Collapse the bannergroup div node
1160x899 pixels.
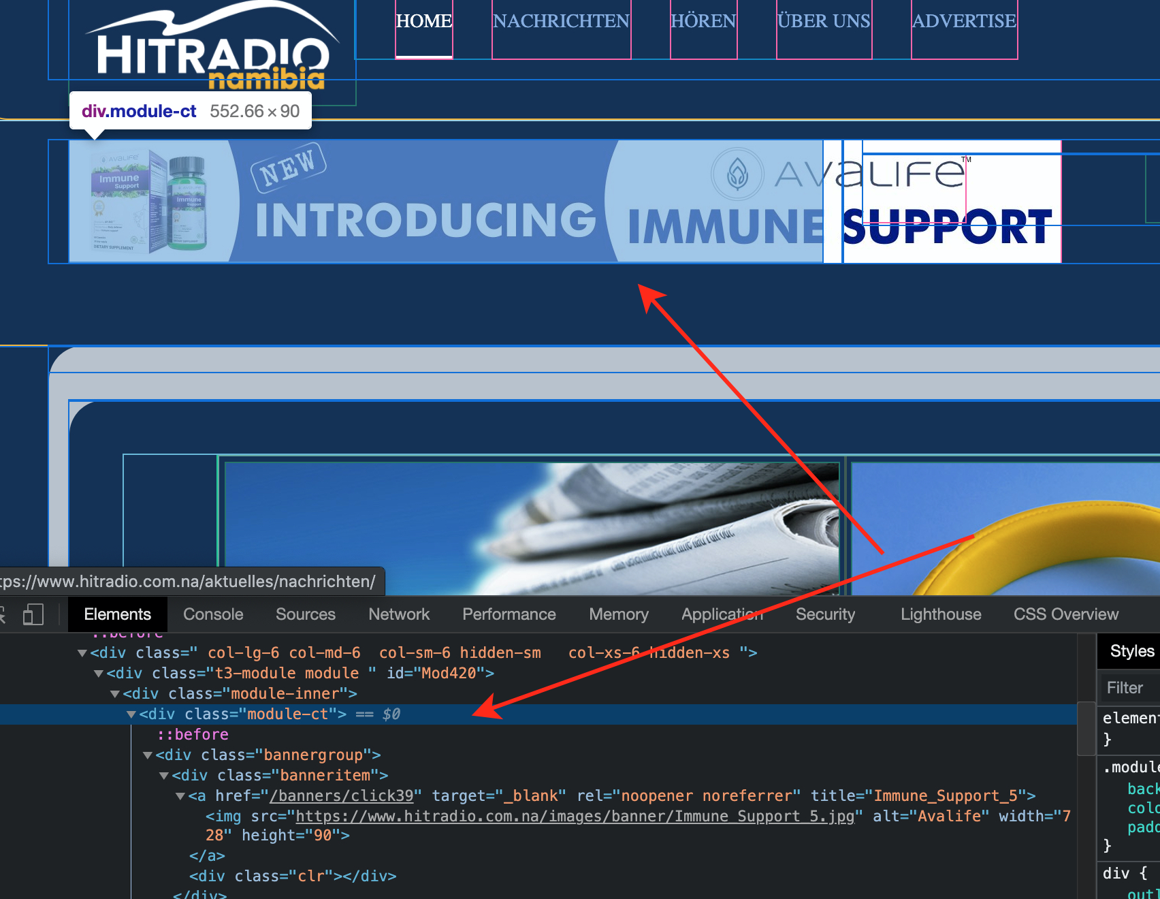[x=148, y=755]
